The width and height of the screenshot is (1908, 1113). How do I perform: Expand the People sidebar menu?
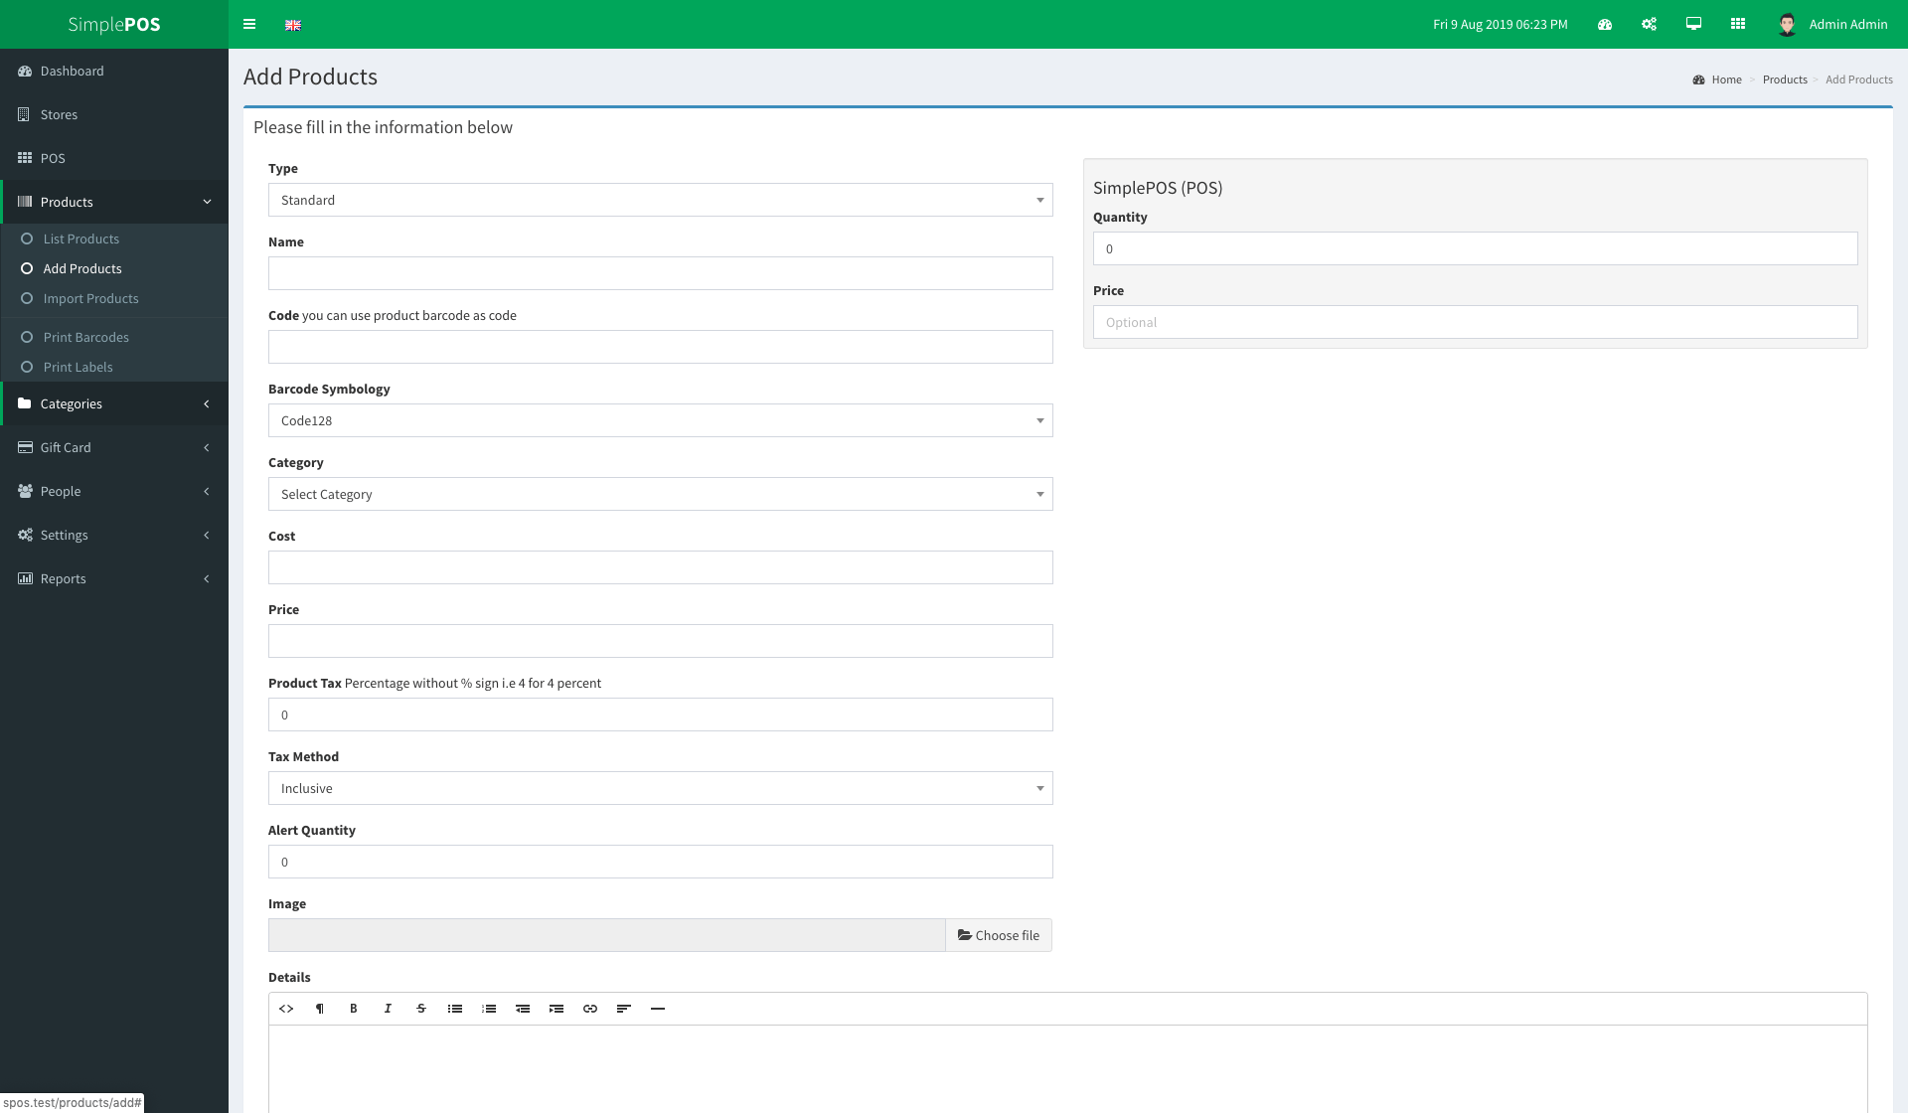click(x=114, y=492)
